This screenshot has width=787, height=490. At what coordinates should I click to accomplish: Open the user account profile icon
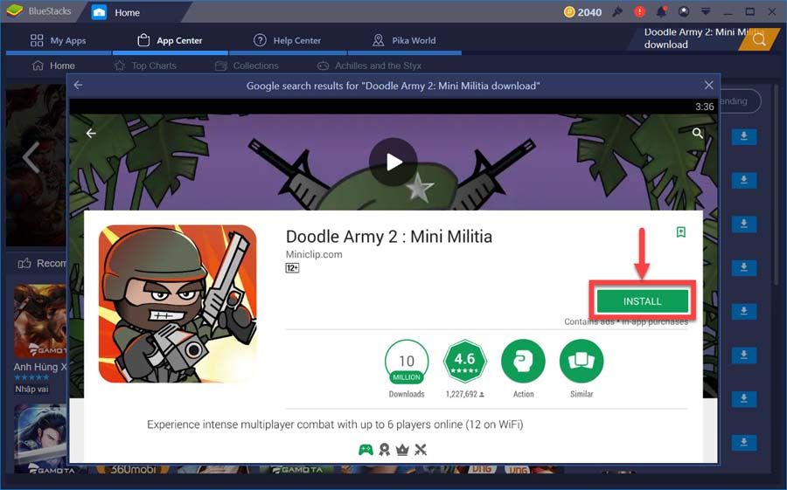(x=683, y=12)
